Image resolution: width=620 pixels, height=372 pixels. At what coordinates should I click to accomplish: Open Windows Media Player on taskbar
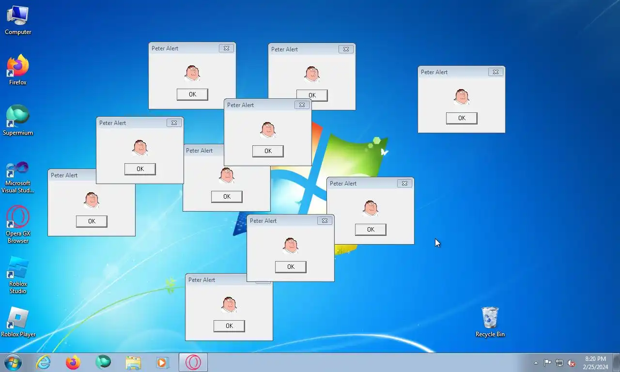[x=163, y=362]
